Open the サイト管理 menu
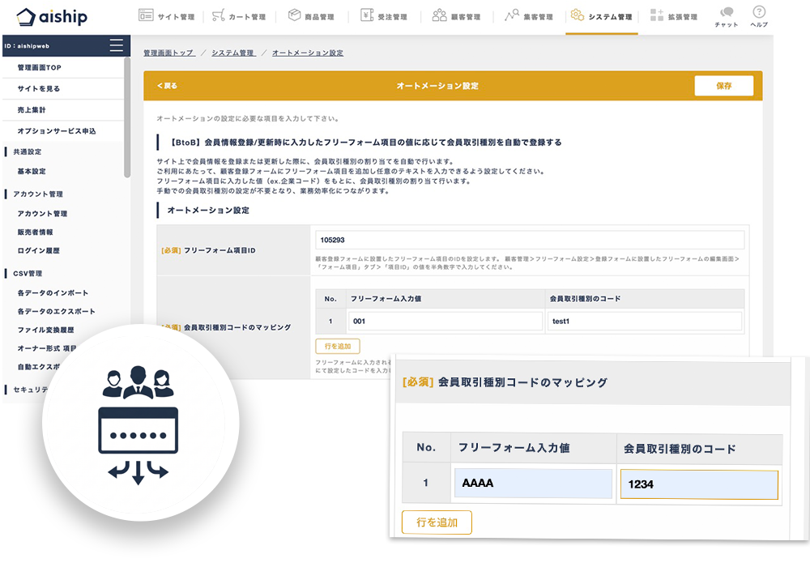Screen dimensions: 810x567 pos(167,16)
